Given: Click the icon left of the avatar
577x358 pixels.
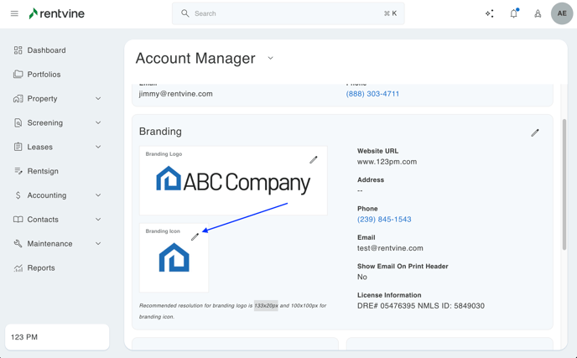Looking at the screenshot, I should point(538,13).
